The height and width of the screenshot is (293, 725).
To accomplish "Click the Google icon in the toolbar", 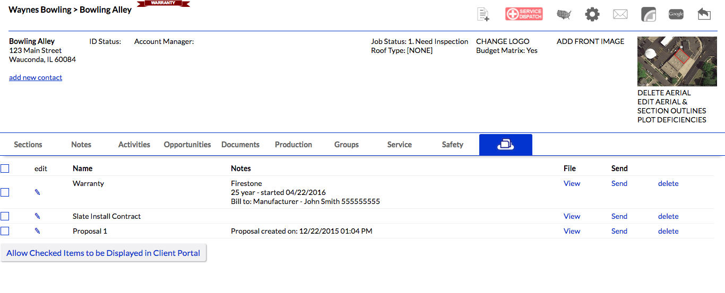I will 676,14.
